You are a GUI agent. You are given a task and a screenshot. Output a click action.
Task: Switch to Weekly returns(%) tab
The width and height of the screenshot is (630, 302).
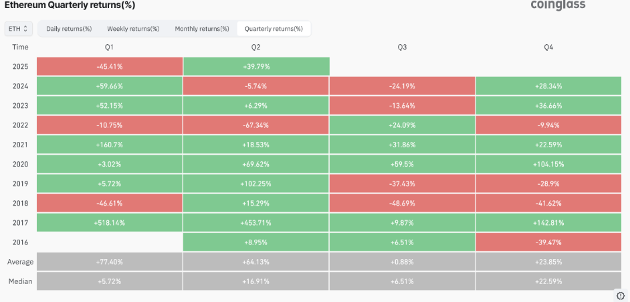click(133, 29)
